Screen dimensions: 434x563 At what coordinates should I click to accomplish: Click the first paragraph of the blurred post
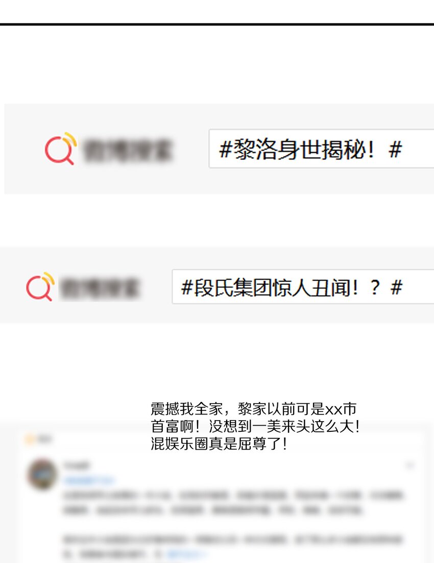click(233, 503)
